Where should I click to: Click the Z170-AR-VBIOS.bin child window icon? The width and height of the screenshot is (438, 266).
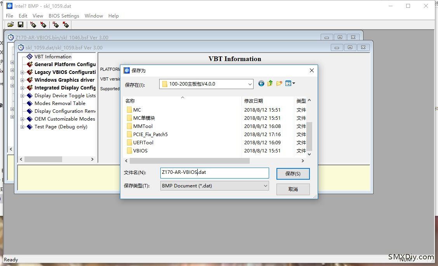[10, 37]
